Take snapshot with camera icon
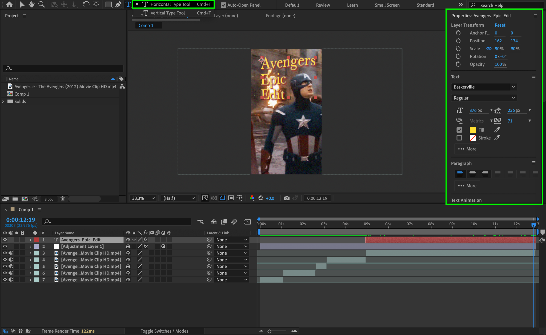 [287, 198]
